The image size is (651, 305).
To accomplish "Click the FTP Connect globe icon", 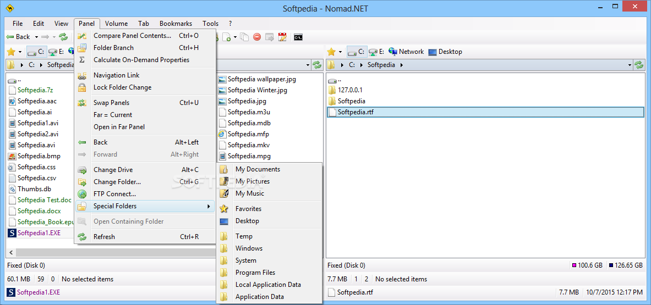I will point(82,194).
